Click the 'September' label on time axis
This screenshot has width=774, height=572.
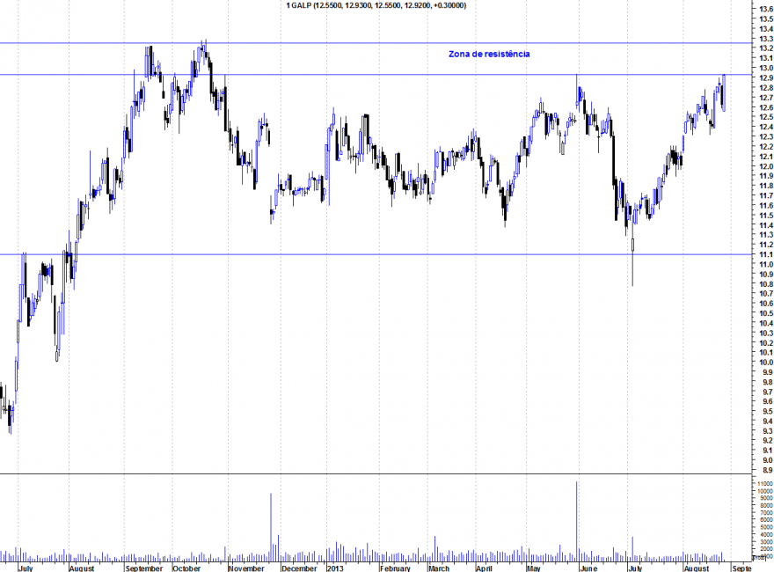click(x=143, y=568)
